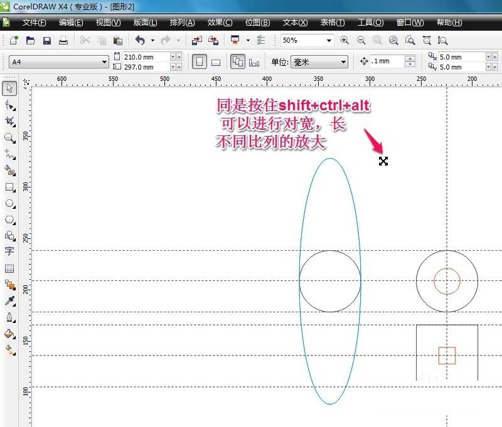Open the 排列 menu
This screenshot has height=427, width=502.
click(x=182, y=22)
